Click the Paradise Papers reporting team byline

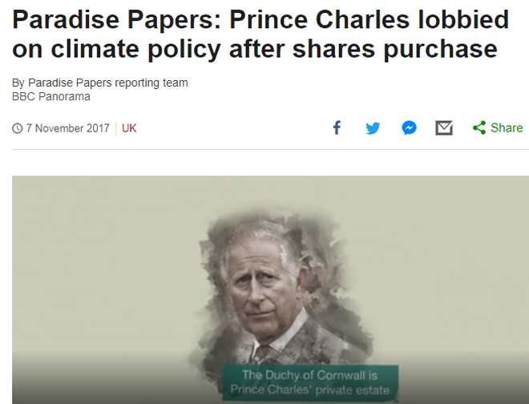point(107,83)
